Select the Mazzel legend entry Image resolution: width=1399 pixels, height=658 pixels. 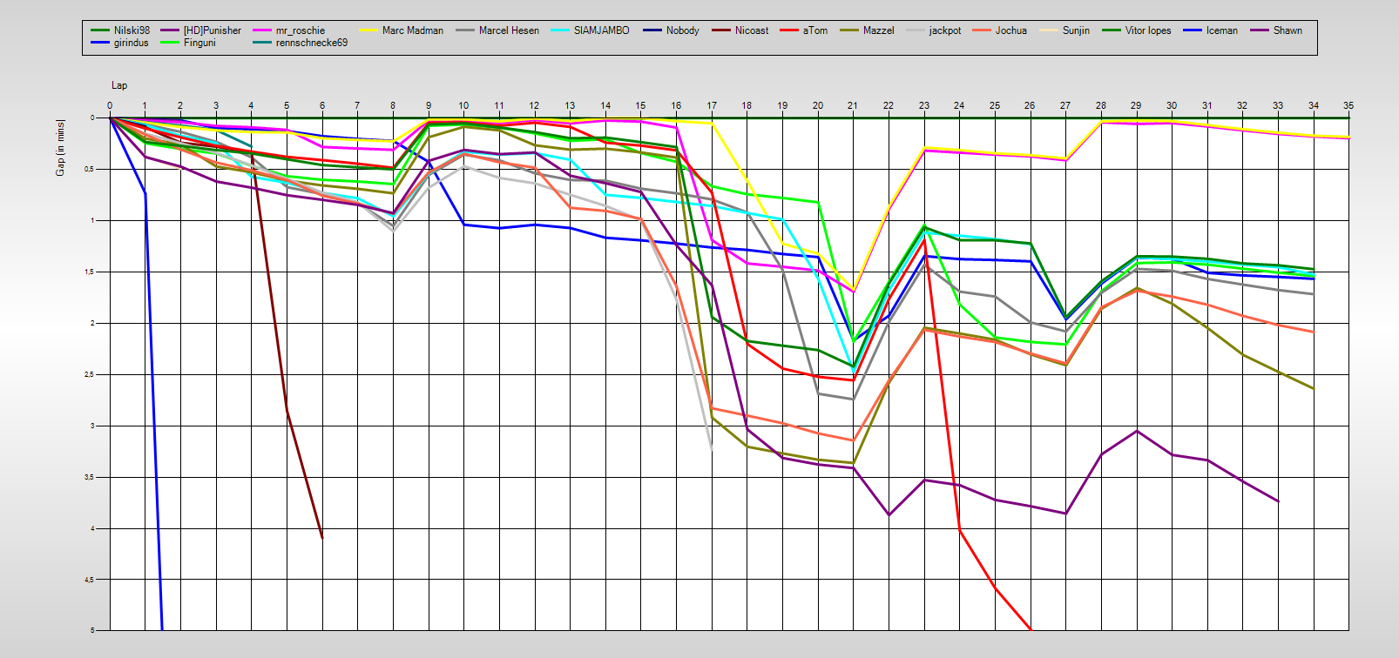(x=878, y=30)
